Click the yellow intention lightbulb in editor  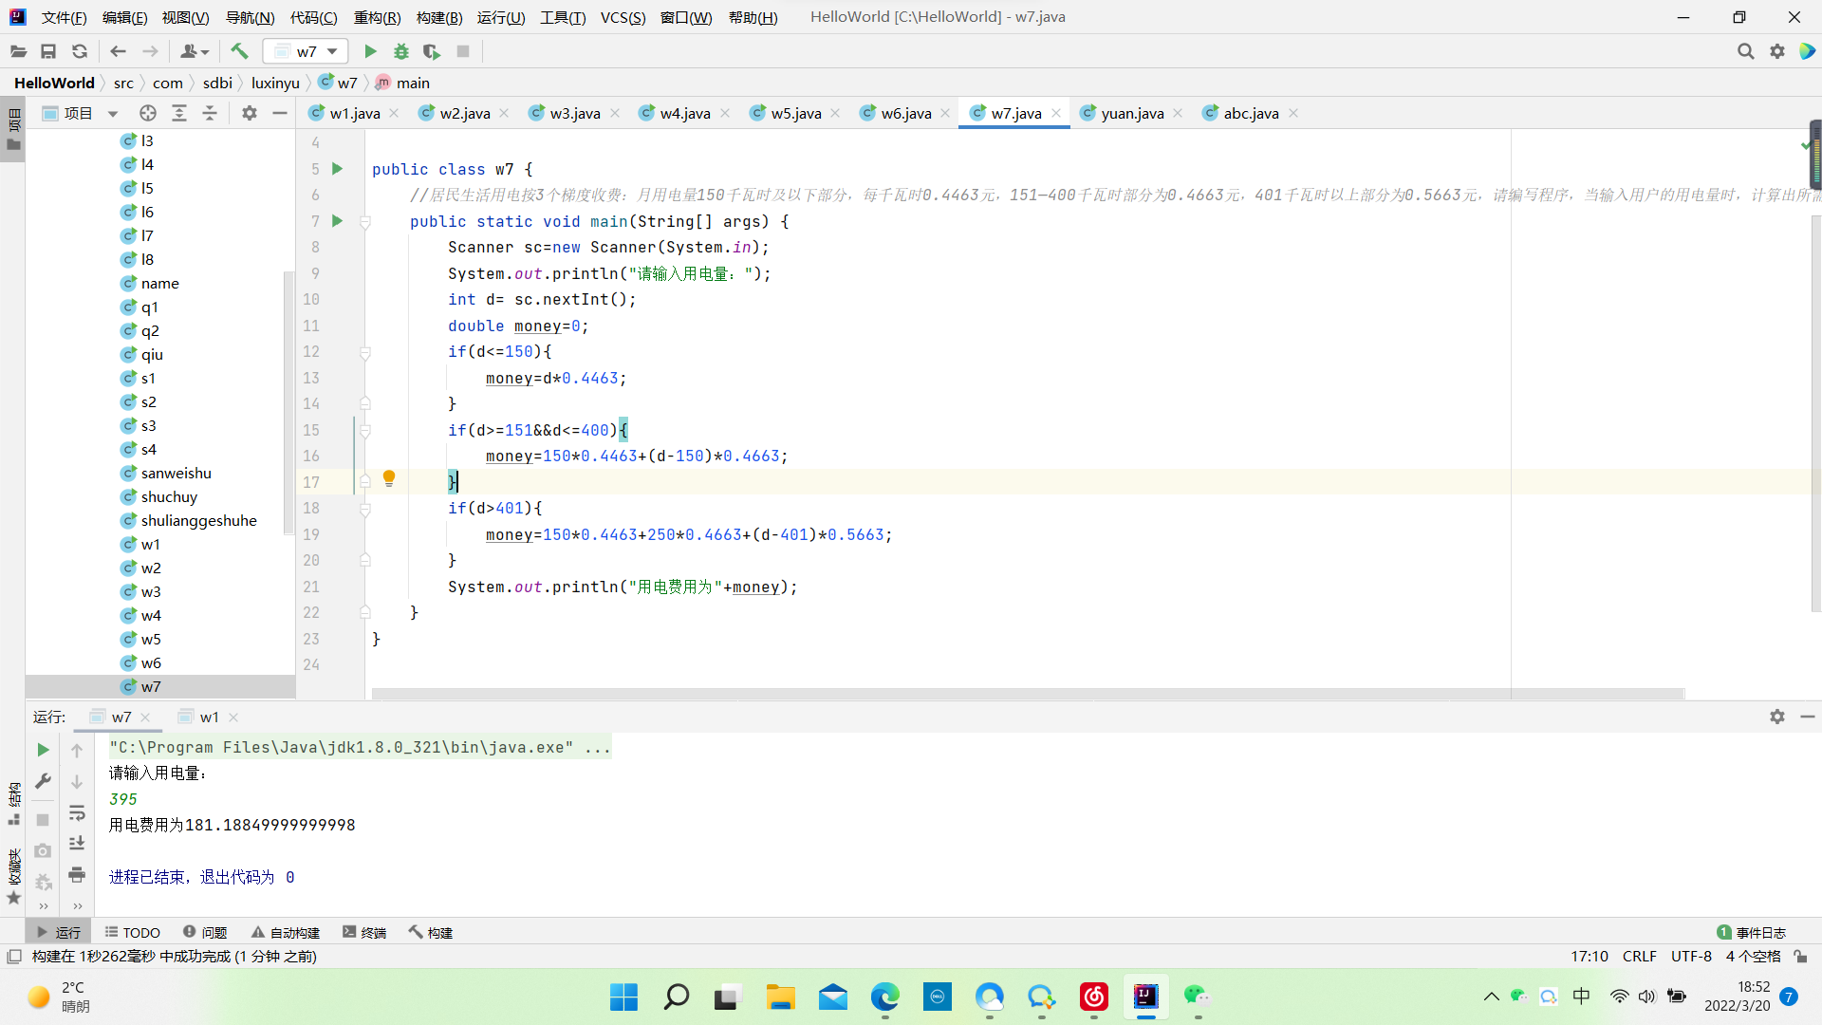point(389,478)
